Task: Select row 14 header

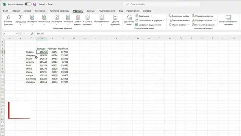Action: [2, 85]
